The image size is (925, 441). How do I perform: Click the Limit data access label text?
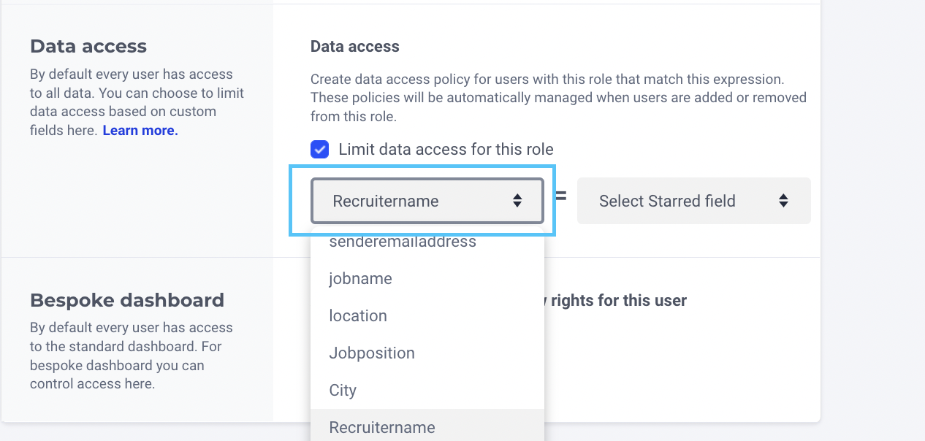point(446,150)
